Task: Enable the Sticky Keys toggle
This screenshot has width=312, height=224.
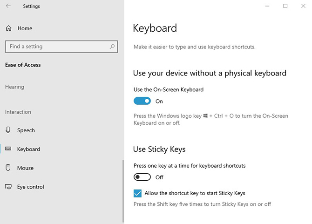Action: tap(142, 177)
